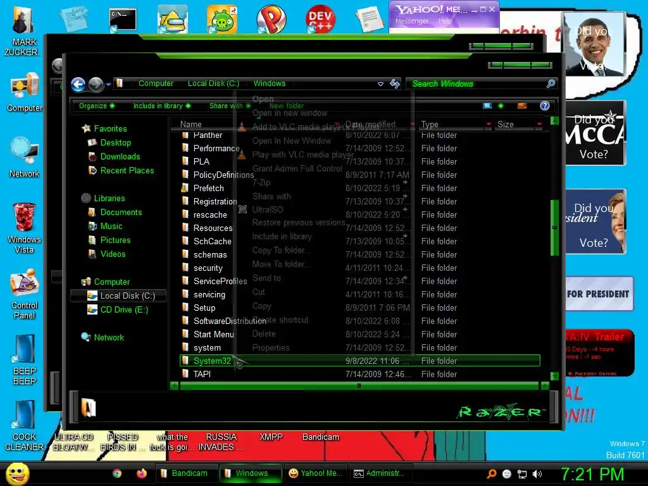Open Downloads under Favorites
648x486 pixels.
click(120, 157)
